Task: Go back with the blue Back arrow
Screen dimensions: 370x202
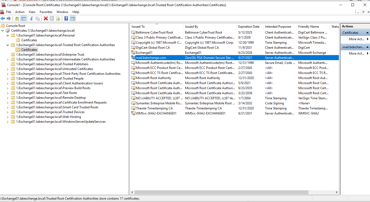Action: pos(3,18)
